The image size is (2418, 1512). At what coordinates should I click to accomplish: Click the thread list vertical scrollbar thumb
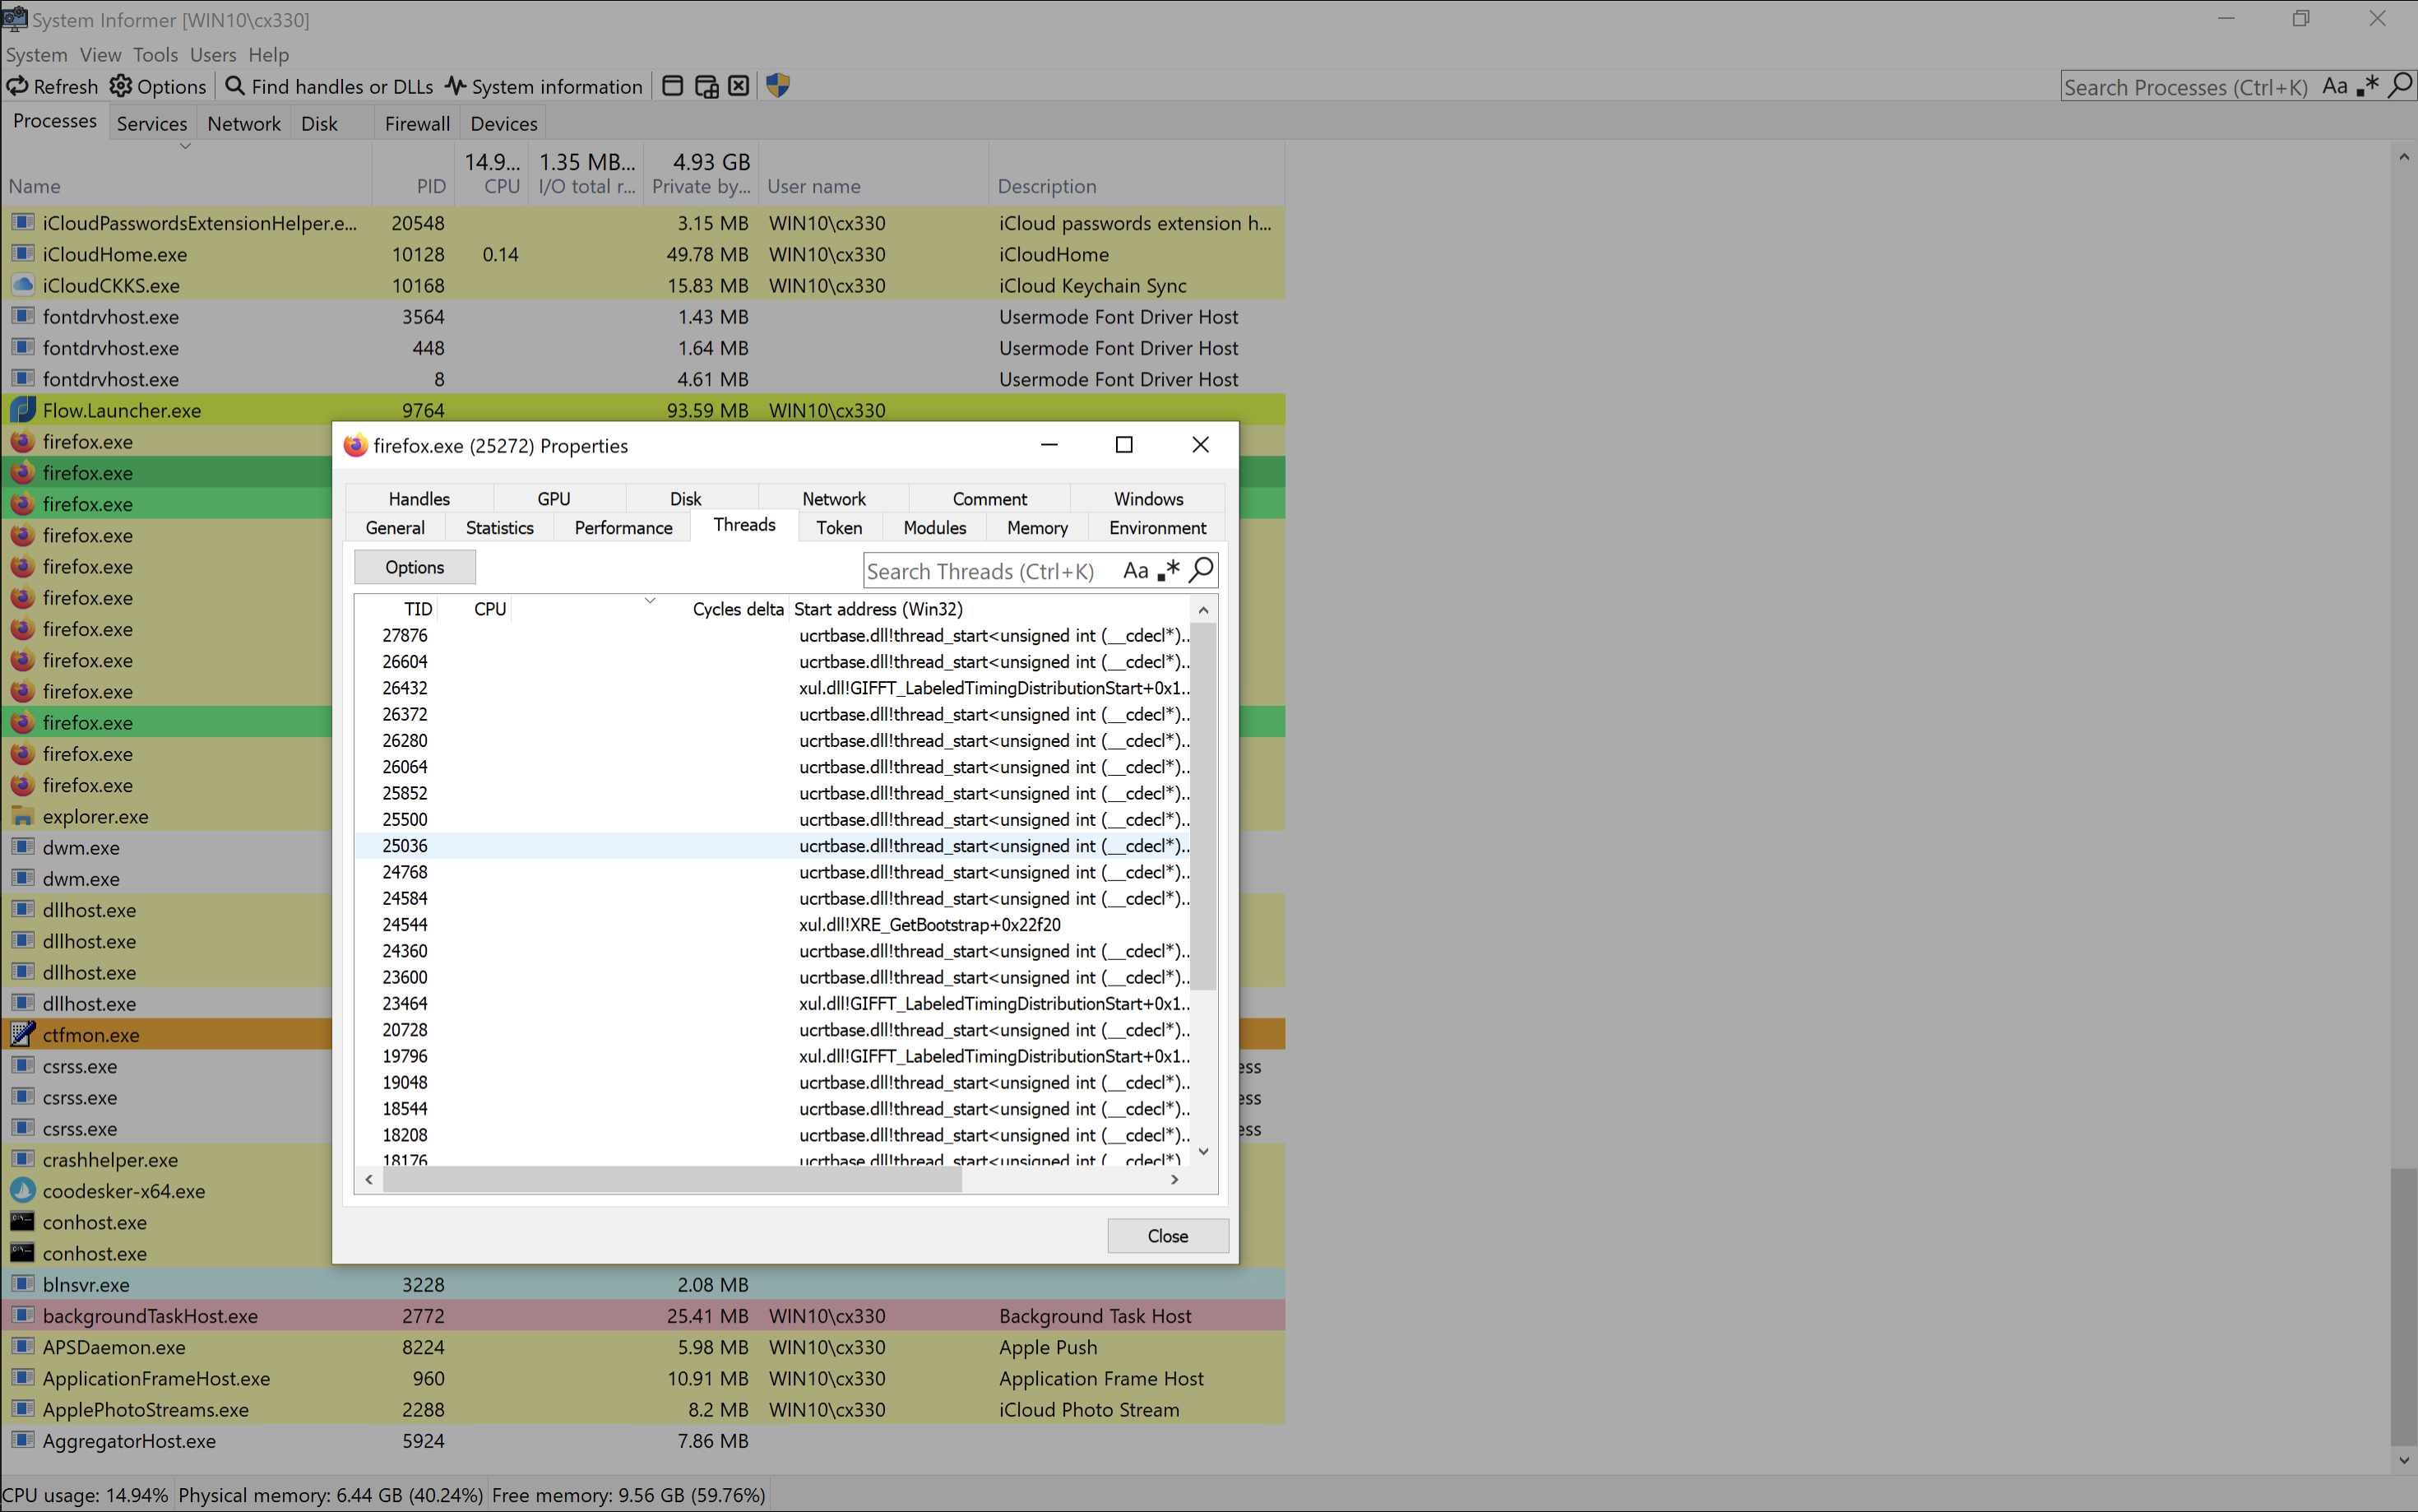pos(1203,805)
